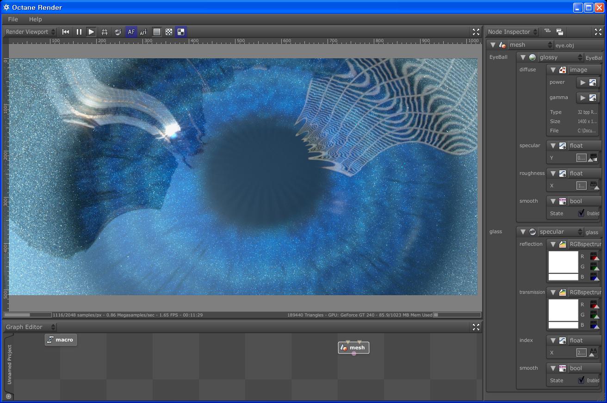This screenshot has height=403, width=607.
Task: Click the specular Y value field
Action: tap(581, 158)
